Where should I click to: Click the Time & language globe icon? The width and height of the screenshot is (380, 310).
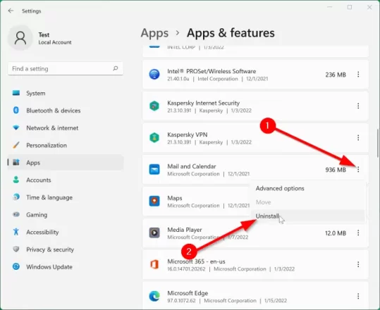point(16,197)
